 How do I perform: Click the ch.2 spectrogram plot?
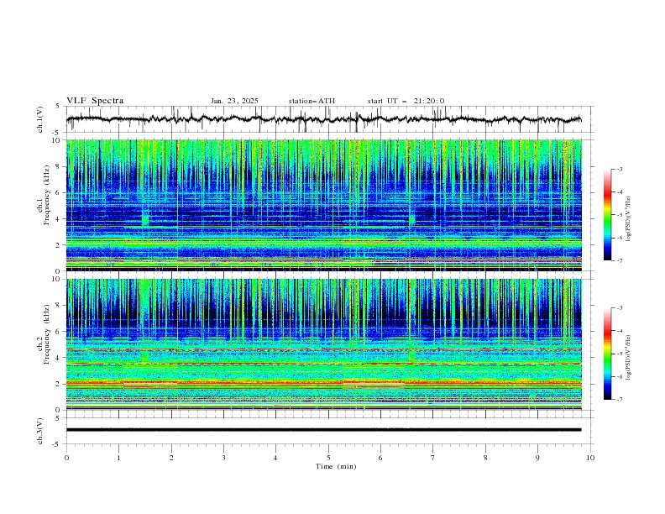(324, 344)
